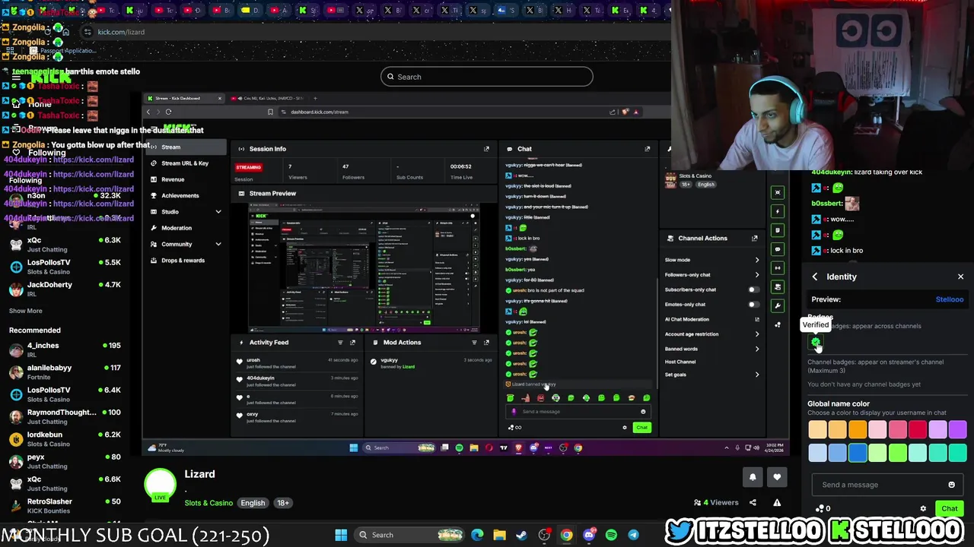Open the Activity Feed filter icon
Viewport: 974px width, 547px height.
click(x=340, y=343)
